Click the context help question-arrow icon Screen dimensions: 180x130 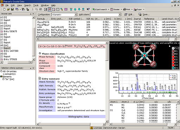click(88, 9)
